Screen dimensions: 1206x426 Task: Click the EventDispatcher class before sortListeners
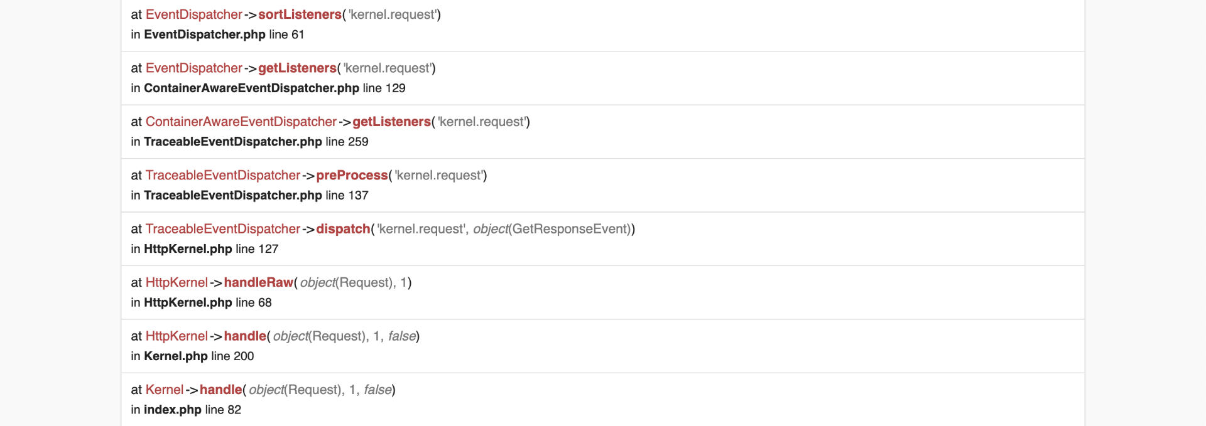(193, 14)
